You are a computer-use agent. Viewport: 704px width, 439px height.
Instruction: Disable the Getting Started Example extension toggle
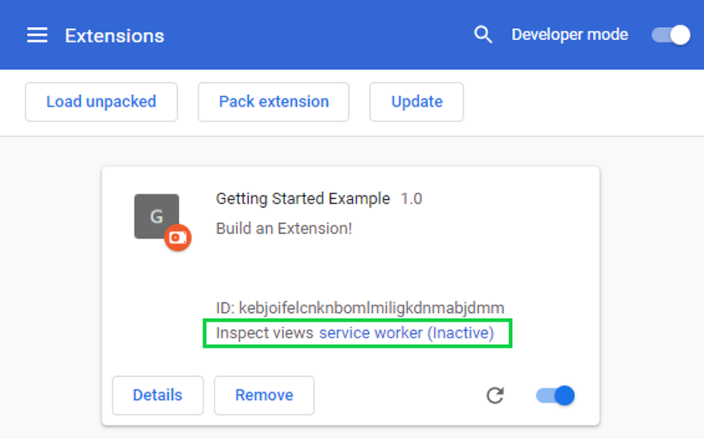(x=555, y=395)
